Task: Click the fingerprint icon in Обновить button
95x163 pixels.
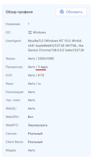Action: [62, 12]
